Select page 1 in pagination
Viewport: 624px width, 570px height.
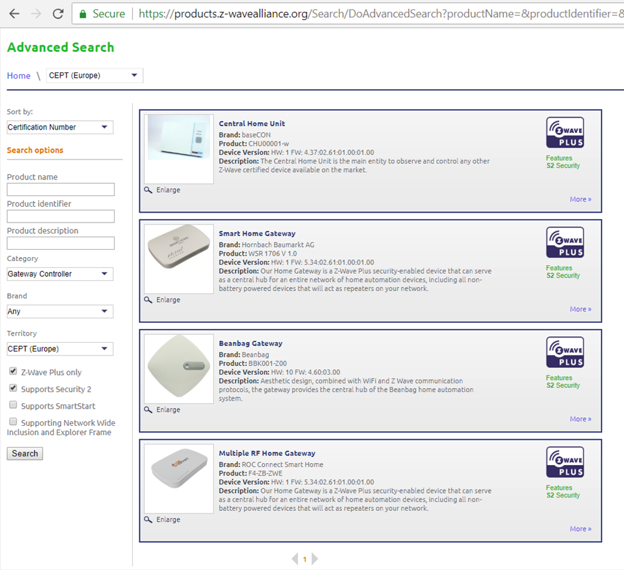305,559
